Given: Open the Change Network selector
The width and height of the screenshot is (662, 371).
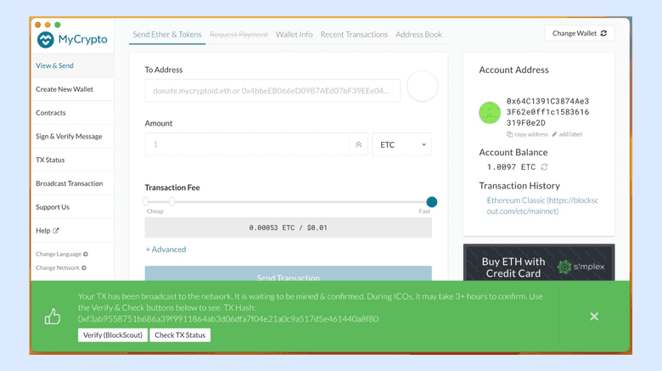Looking at the screenshot, I should click(61, 267).
